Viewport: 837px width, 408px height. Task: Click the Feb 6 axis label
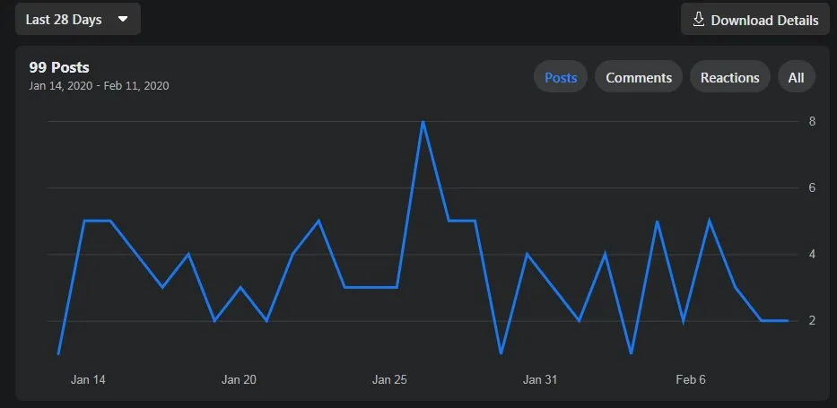pyautogui.click(x=691, y=379)
